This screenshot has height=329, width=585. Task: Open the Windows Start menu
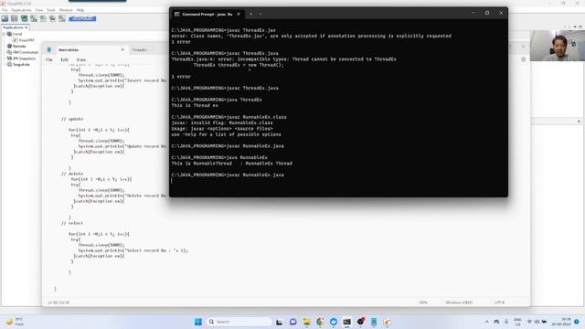click(x=198, y=322)
